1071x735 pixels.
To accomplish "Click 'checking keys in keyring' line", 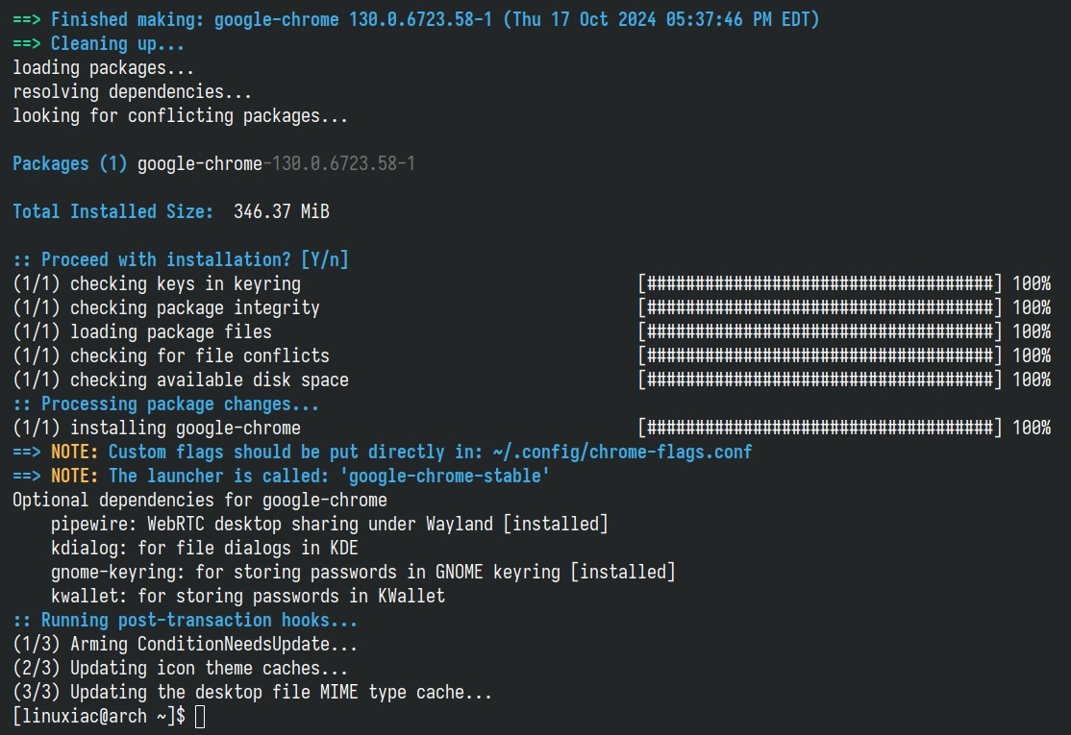I will pyautogui.click(x=157, y=283).
